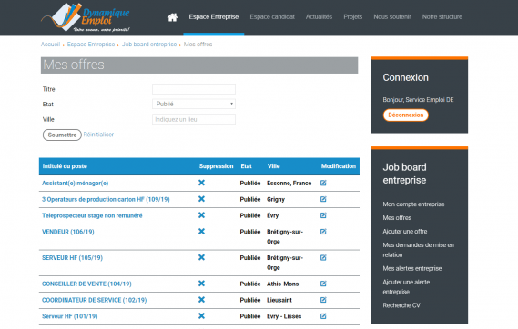
Task: Reset filters with Réinitialiser link
Action: [x=98, y=135]
